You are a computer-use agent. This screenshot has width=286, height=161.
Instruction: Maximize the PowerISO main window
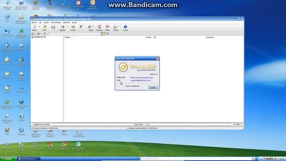click(x=238, y=19)
